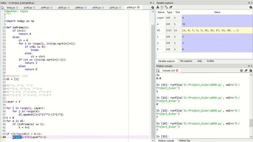This screenshot has height=142, width=253.
Task: Switch to the Help tab
Action: pos(199,61)
